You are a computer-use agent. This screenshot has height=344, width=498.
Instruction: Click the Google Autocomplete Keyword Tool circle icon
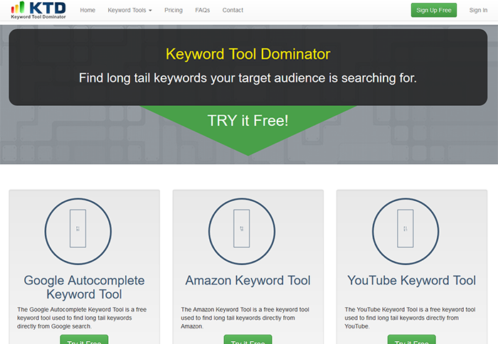coord(78,231)
